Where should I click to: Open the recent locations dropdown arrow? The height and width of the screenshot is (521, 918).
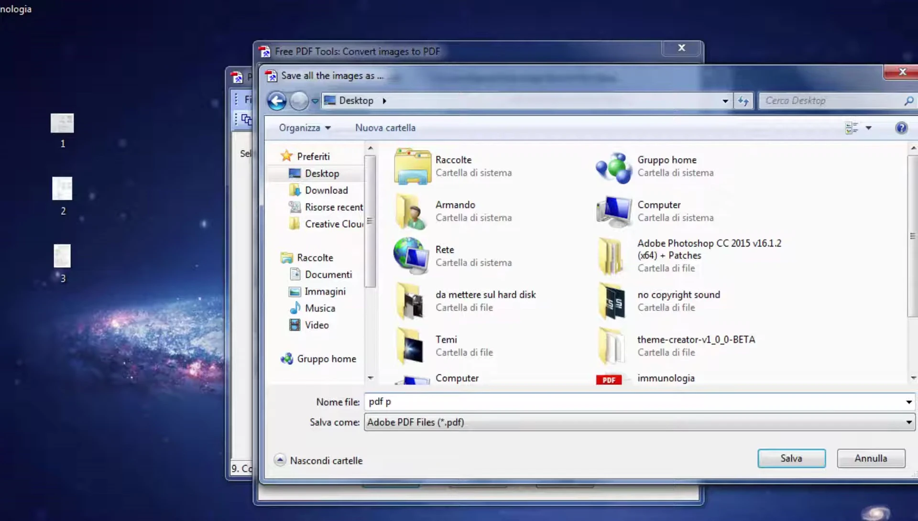(x=315, y=101)
